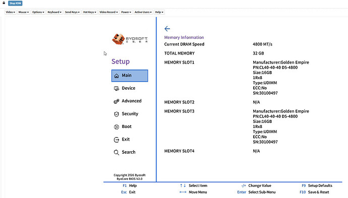The width and height of the screenshot is (348, 198).
Task: Click the Memory Information heading
Action: [184, 37]
